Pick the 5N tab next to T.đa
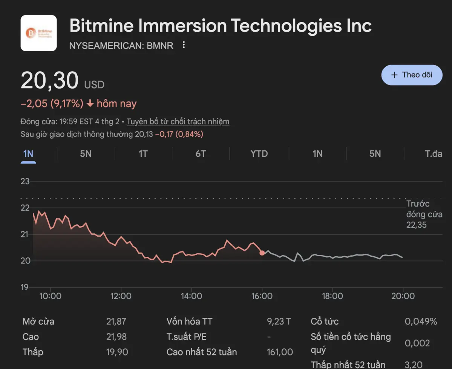452x369 pixels. point(375,154)
